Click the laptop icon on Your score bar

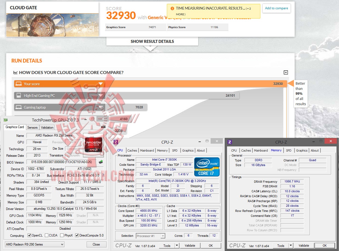pos(19,84)
